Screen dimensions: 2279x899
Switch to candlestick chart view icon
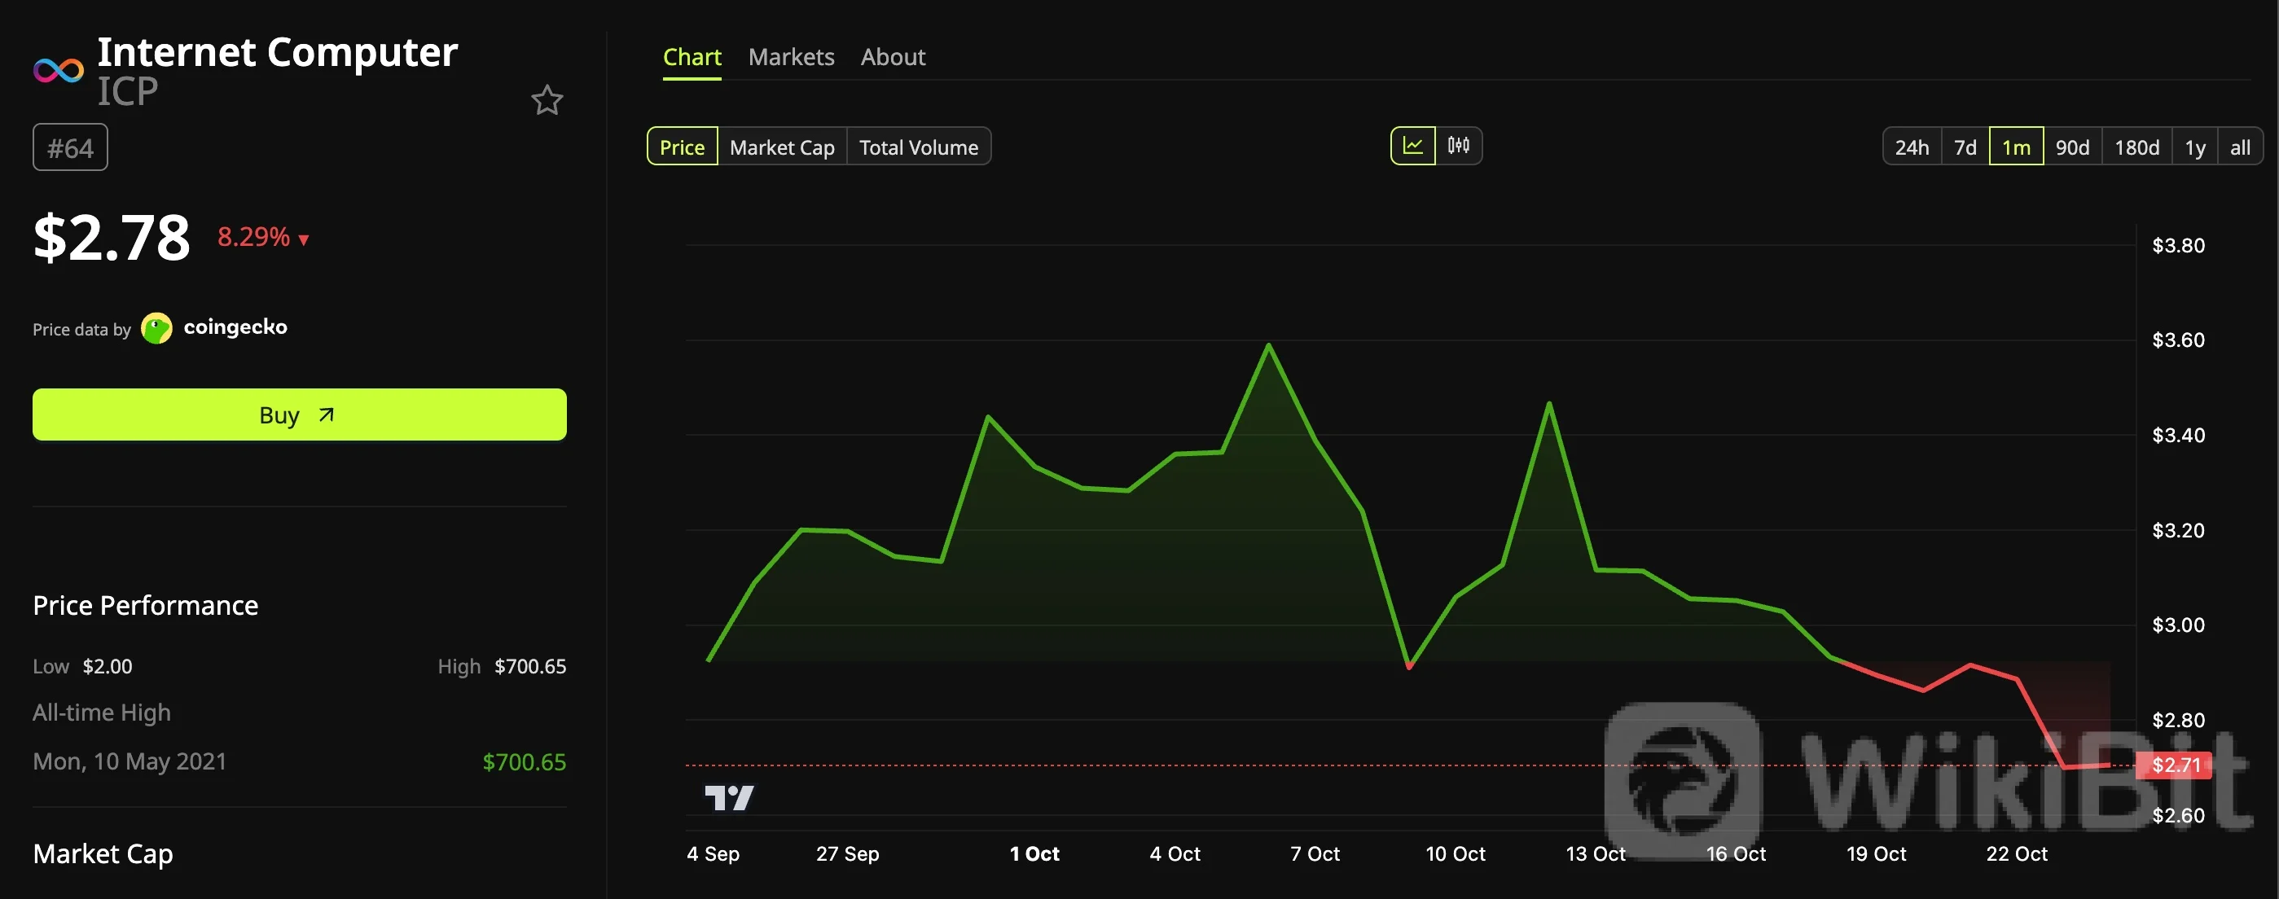1458,146
